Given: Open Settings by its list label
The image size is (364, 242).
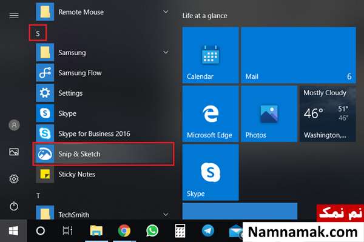Looking at the screenshot, I should coord(70,93).
